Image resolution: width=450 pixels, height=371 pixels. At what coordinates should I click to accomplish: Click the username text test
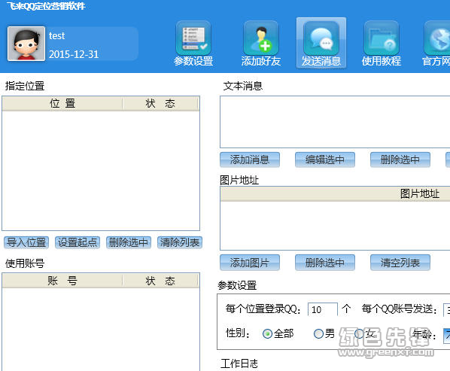[57, 36]
